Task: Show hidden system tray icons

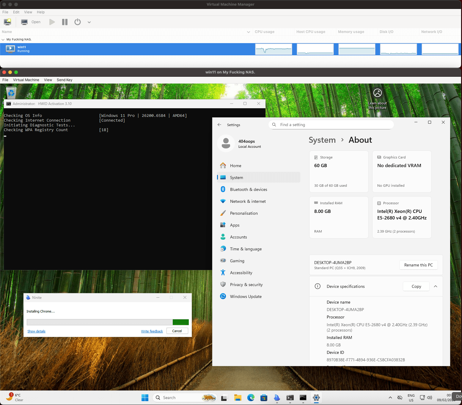Action: 390,398
